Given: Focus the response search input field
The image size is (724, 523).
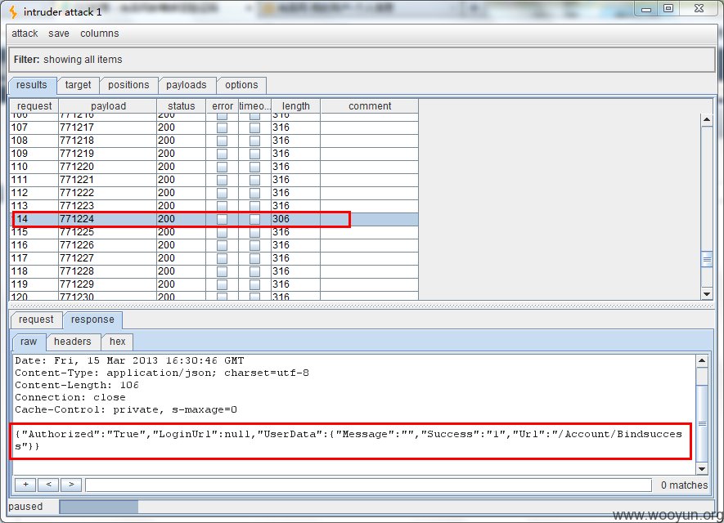Looking at the screenshot, I should tap(368, 485).
